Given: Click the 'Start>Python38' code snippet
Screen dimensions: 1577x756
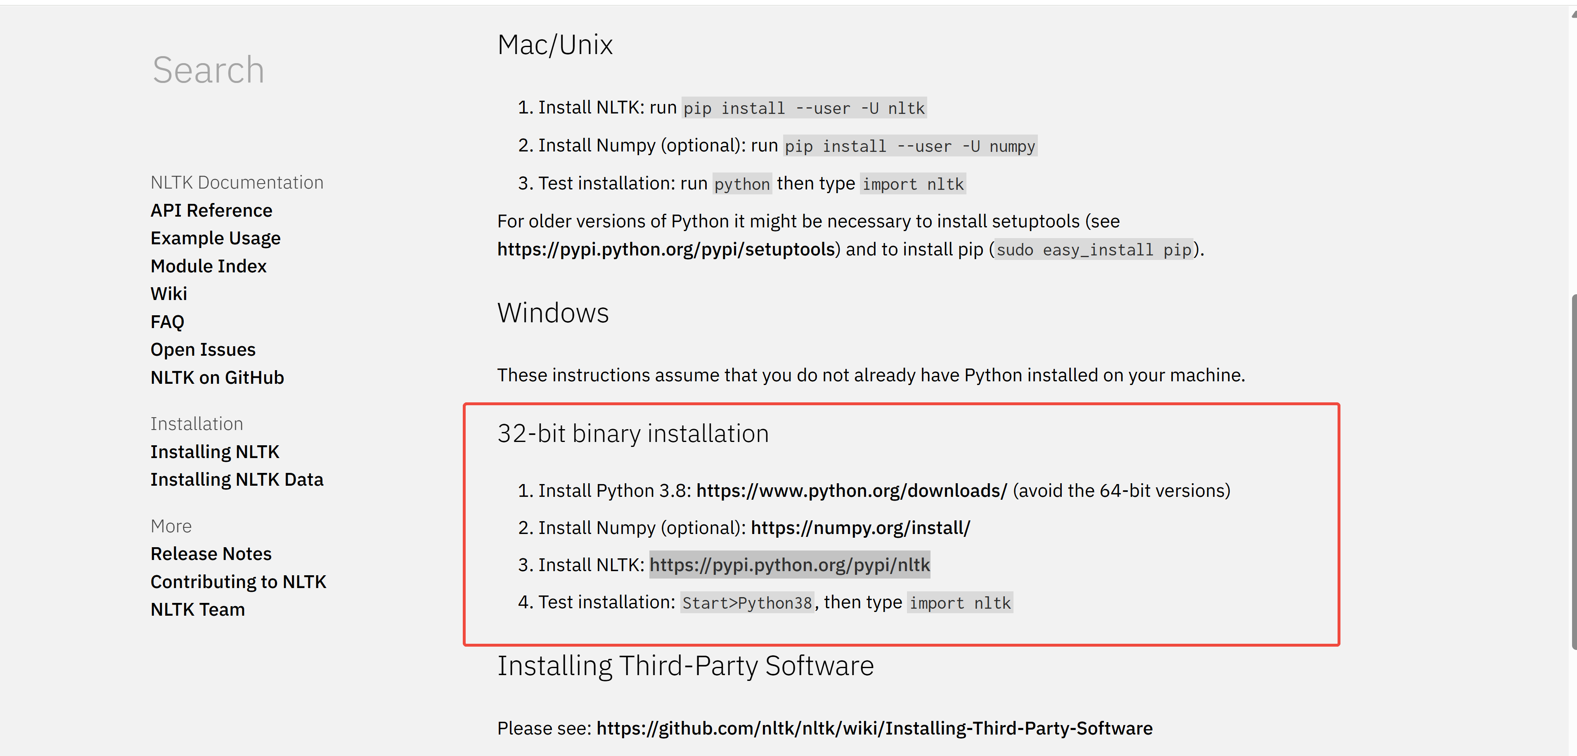Looking at the screenshot, I should [747, 603].
